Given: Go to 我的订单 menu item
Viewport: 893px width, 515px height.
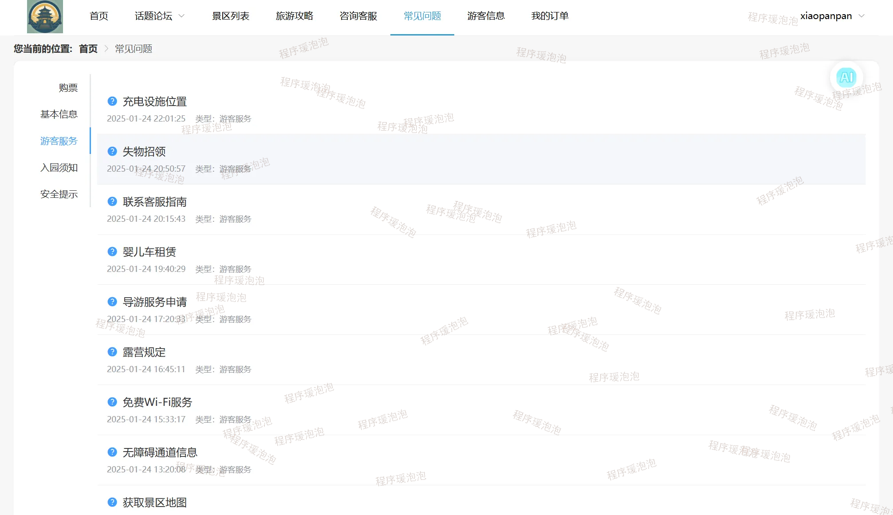Looking at the screenshot, I should coord(550,16).
